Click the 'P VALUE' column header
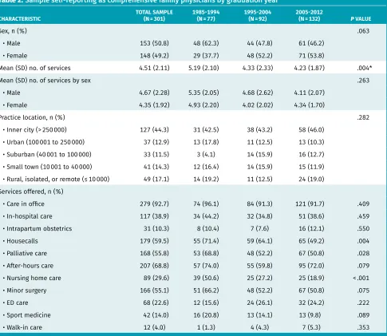This screenshot has height=336, width=387. [361, 19]
